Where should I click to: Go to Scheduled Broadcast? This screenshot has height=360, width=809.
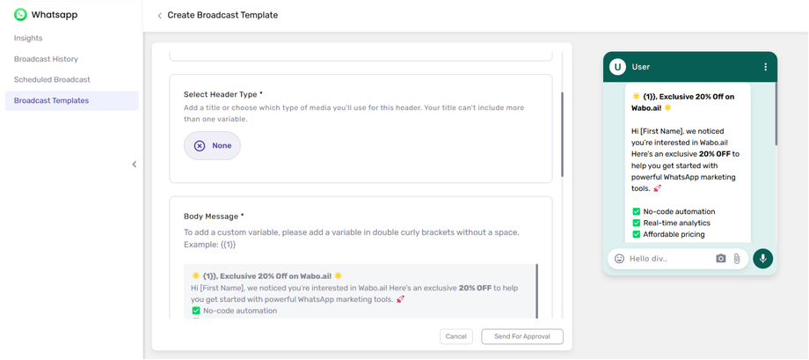point(52,79)
